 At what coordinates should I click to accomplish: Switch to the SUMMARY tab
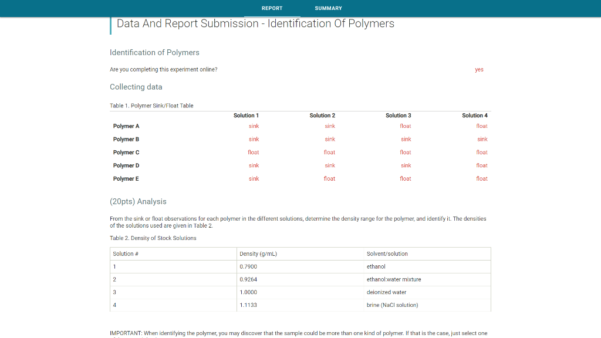(x=328, y=8)
